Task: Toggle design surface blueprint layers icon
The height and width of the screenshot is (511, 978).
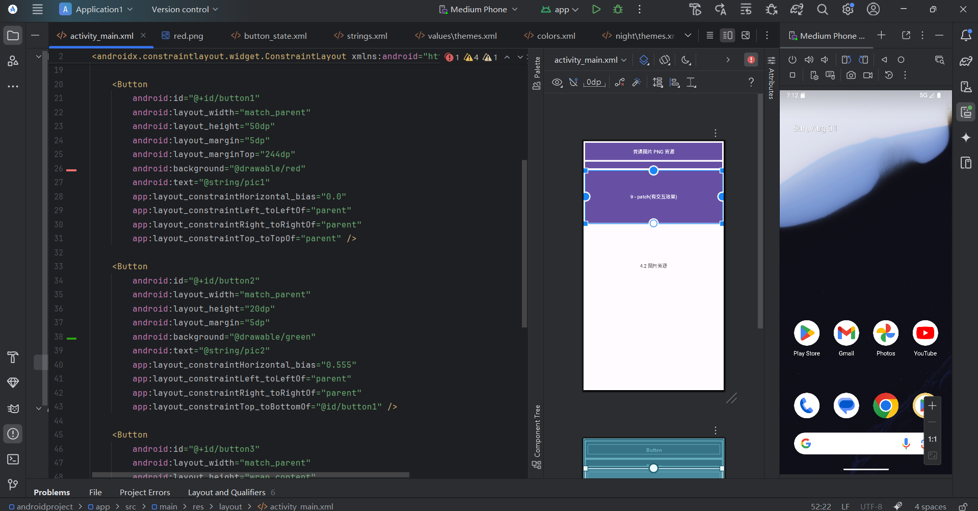Action: tap(644, 60)
